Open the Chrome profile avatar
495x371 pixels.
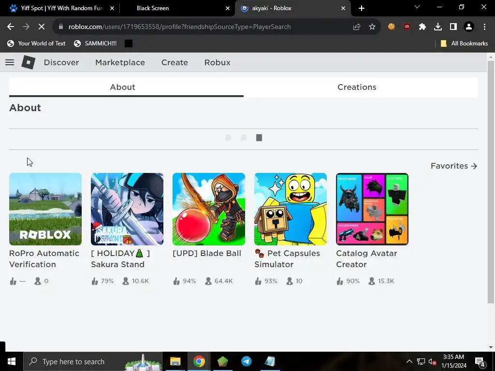coord(469,27)
